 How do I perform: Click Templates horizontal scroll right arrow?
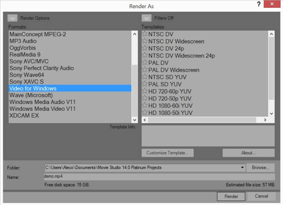[x=265, y=120]
